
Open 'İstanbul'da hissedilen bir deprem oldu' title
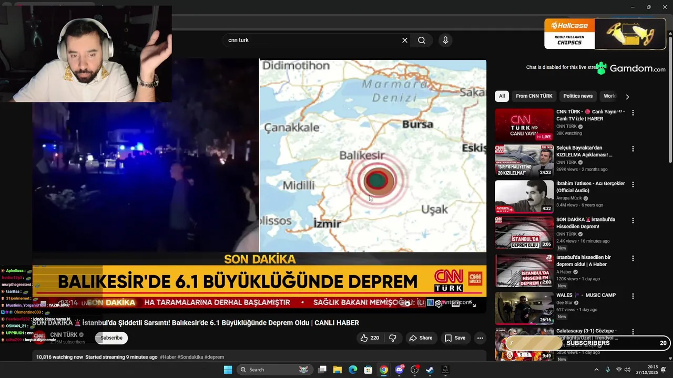tap(584, 261)
